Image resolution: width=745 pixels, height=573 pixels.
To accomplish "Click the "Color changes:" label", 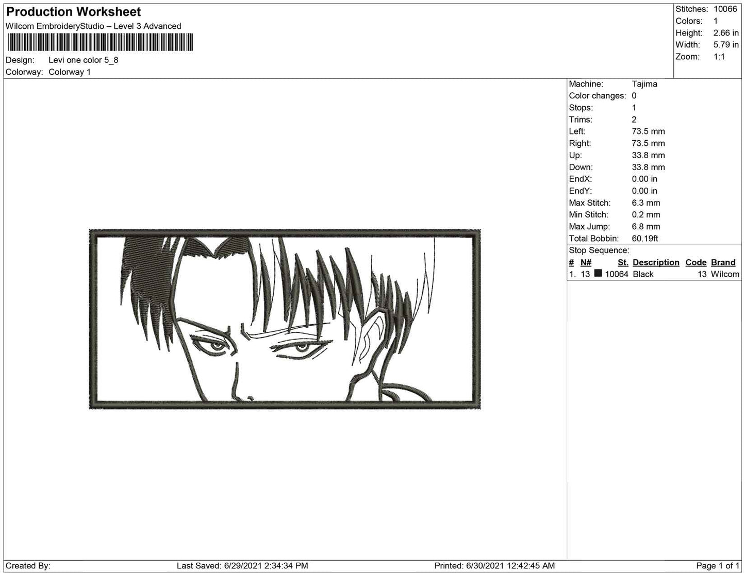I will click(598, 96).
